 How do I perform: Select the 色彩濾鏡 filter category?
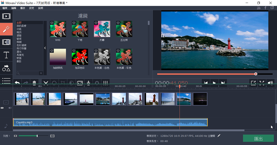click(21, 45)
